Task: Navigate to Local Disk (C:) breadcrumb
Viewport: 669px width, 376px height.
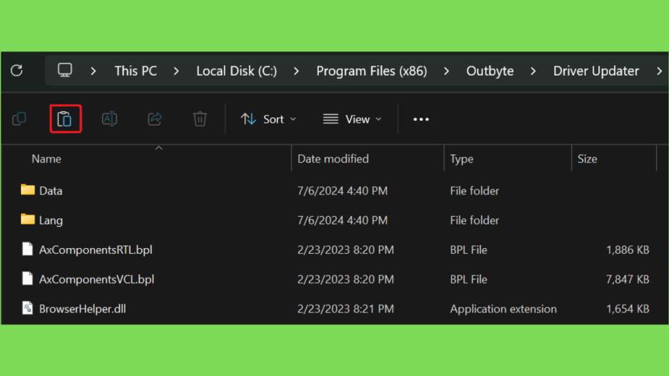Action: [237, 70]
